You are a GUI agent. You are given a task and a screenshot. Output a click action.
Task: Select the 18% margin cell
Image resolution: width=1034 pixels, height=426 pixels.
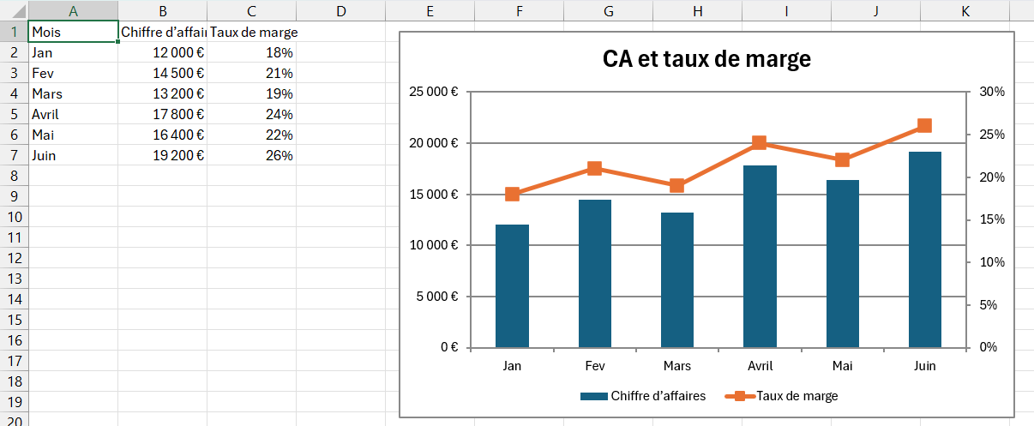point(252,52)
